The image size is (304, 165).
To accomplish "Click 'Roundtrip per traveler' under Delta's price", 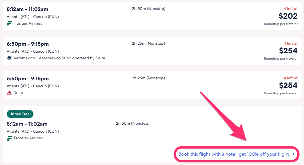I will point(281,93).
